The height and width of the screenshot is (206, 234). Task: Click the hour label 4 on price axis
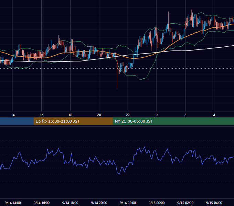point(214,115)
